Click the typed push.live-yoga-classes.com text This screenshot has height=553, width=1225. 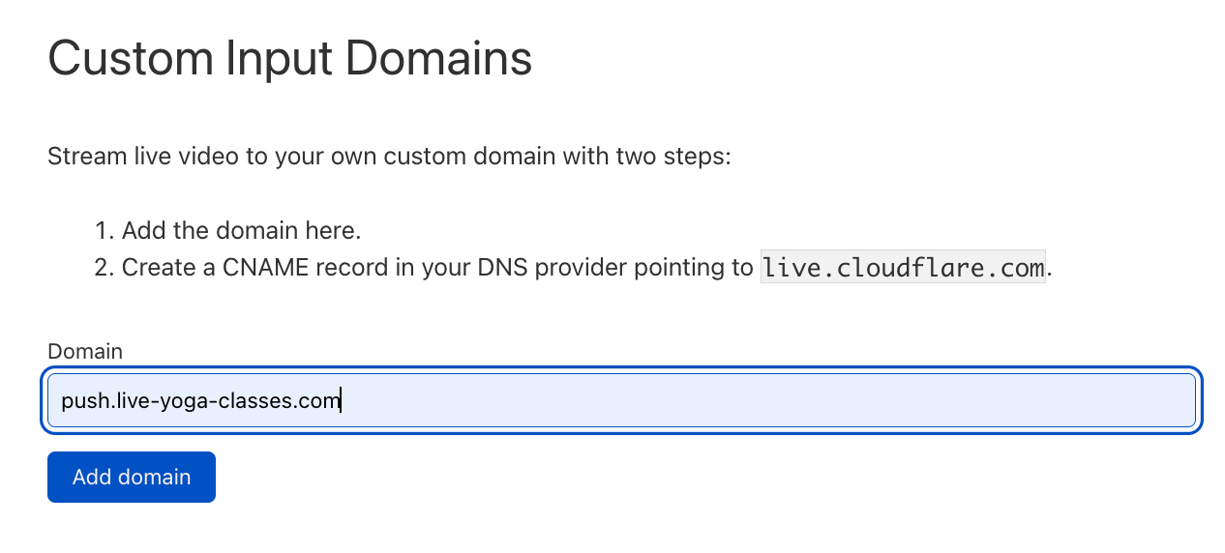(x=200, y=400)
